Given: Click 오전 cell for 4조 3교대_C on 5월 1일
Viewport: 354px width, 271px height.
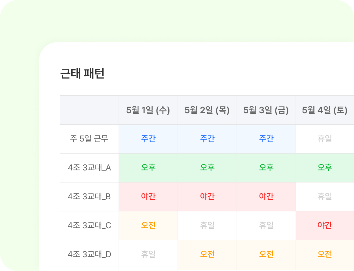Looking at the screenshot, I should pyautogui.click(x=148, y=226).
